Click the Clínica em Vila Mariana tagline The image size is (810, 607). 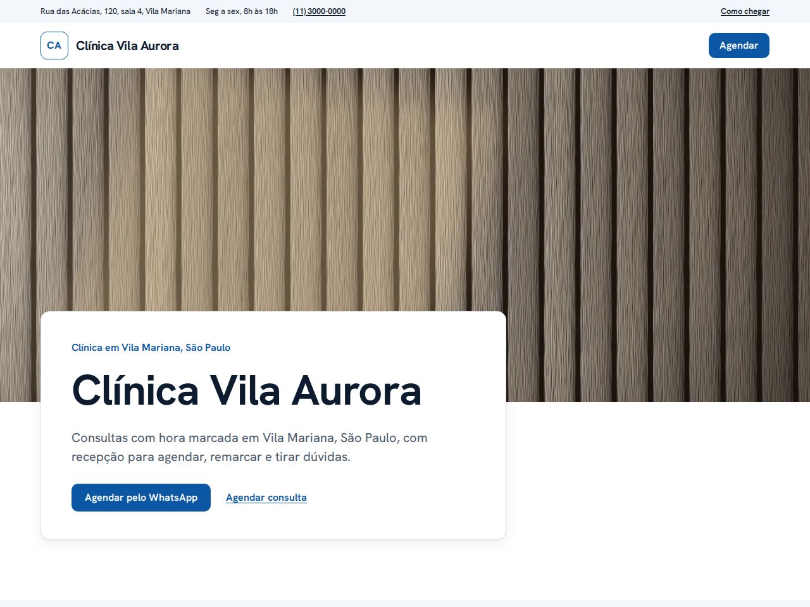coord(151,347)
